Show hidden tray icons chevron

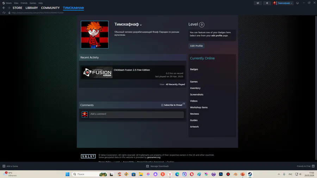279,174
